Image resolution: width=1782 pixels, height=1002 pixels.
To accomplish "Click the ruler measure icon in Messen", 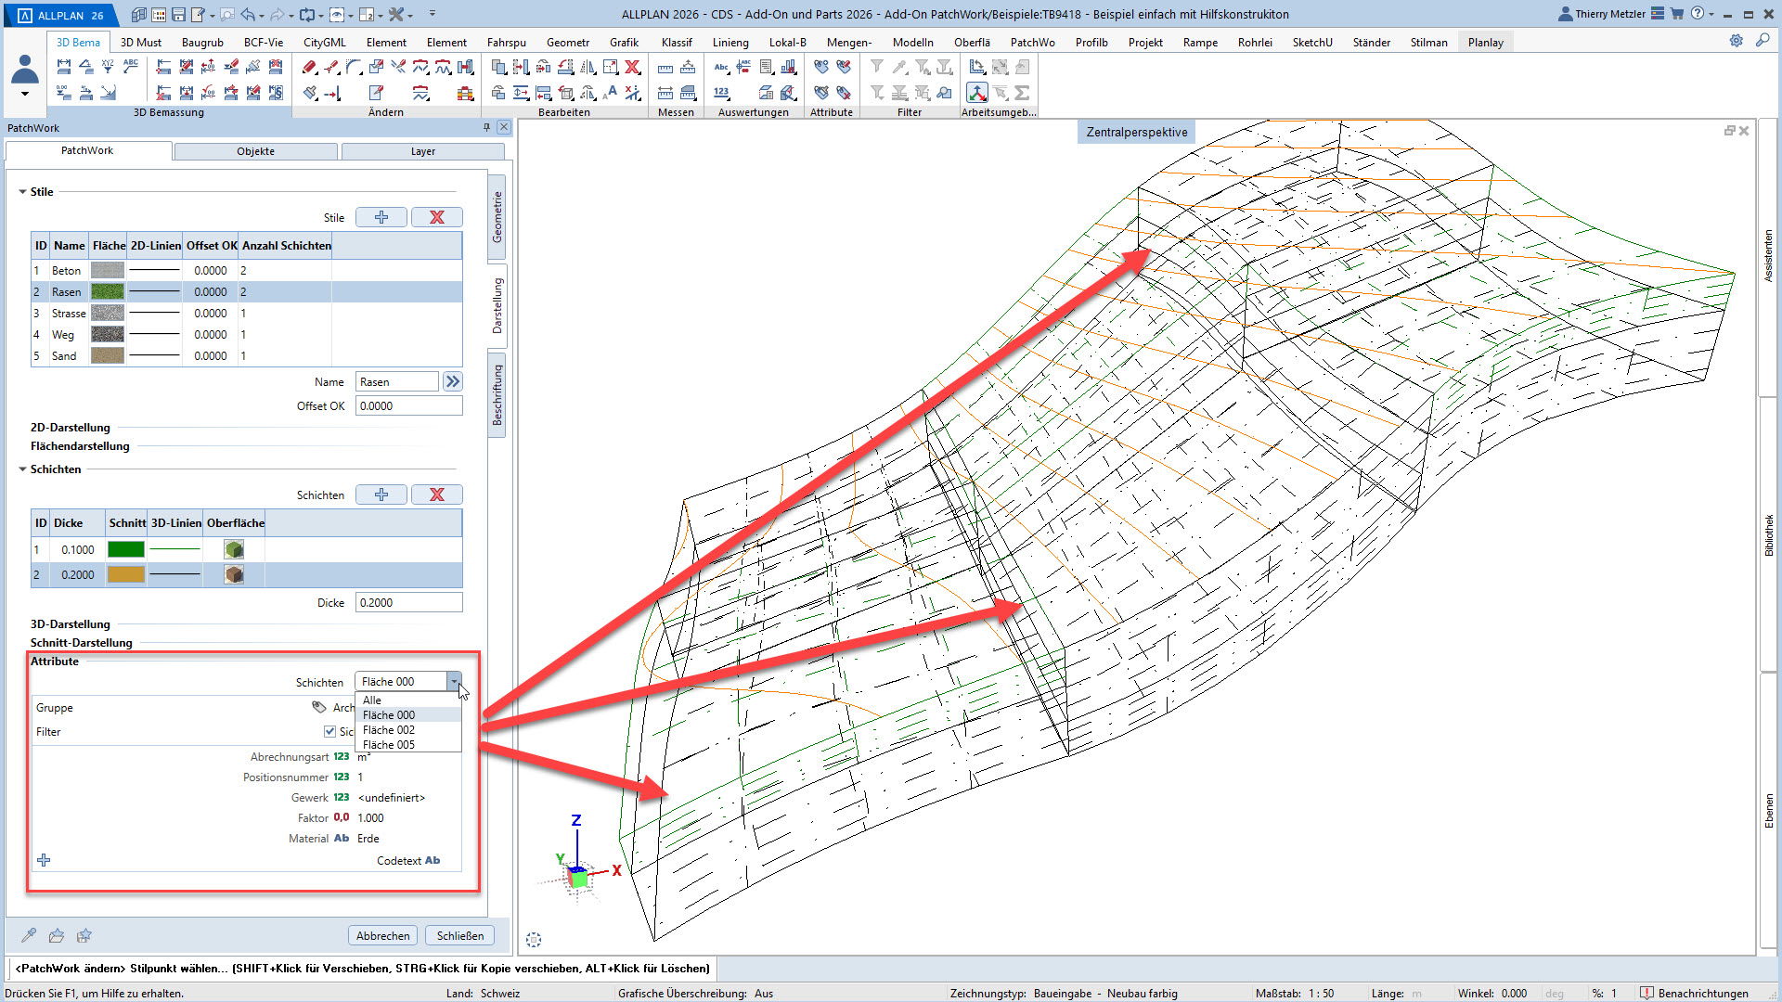I will pyautogui.click(x=665, y=68).
